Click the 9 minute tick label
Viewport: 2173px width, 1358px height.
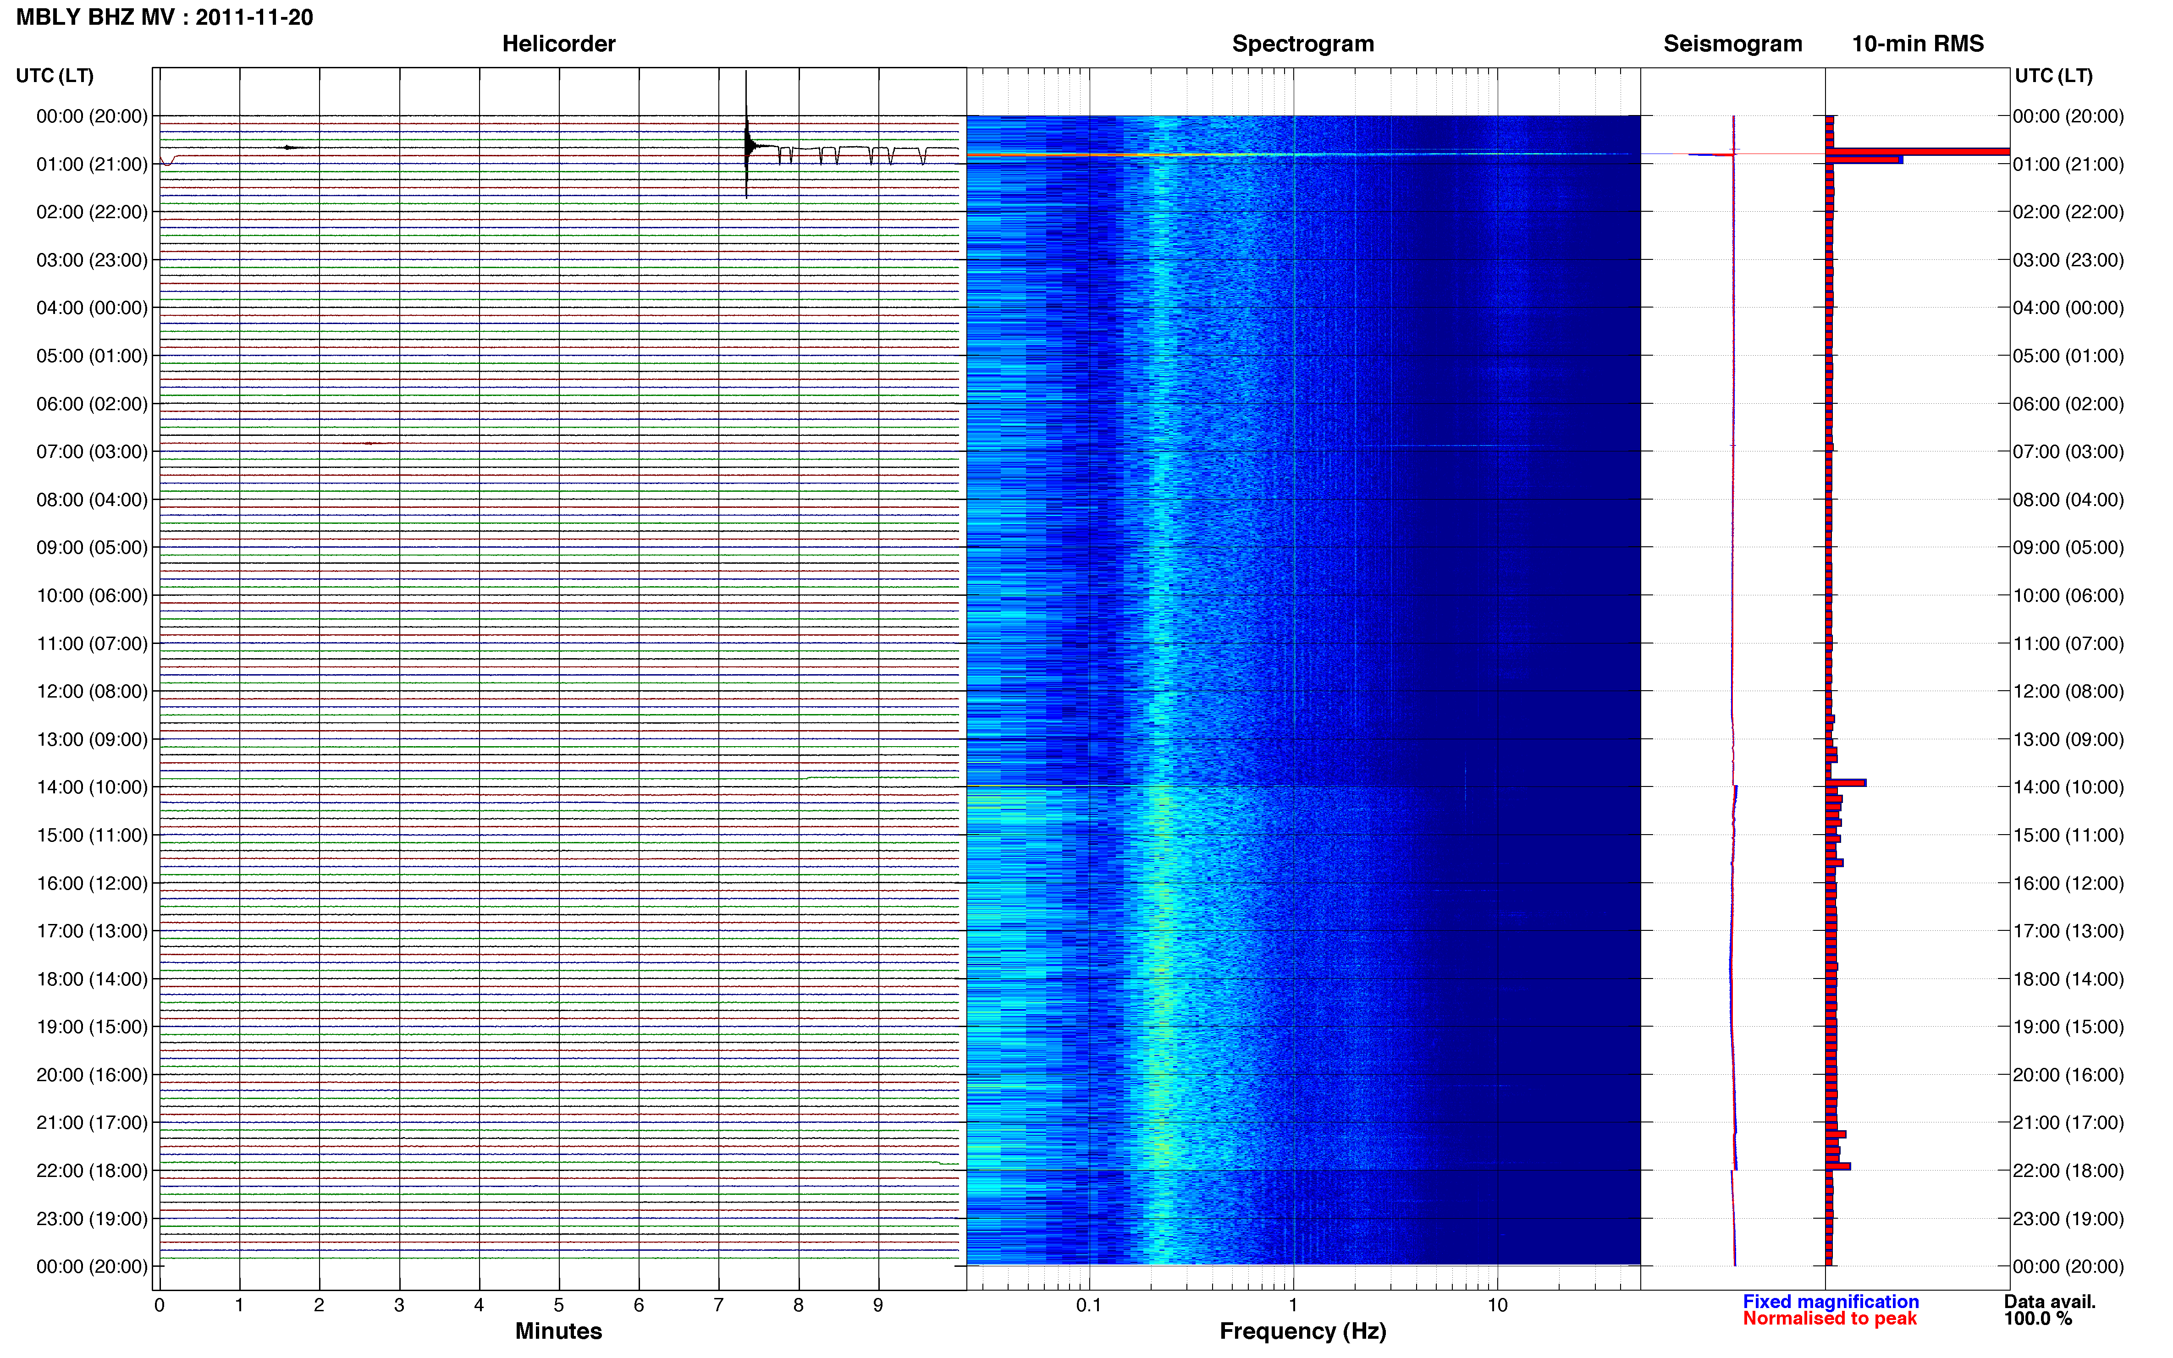coord(878,1305)
